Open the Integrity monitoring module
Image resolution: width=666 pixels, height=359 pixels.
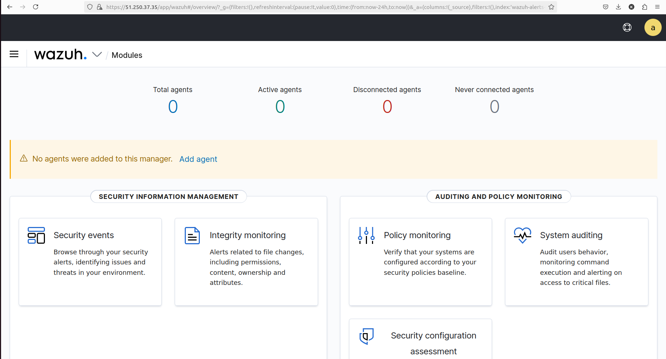point(246,262)
